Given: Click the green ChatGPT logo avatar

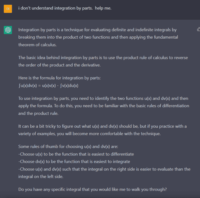Looking at the screenshot, I should pos(8,30).
